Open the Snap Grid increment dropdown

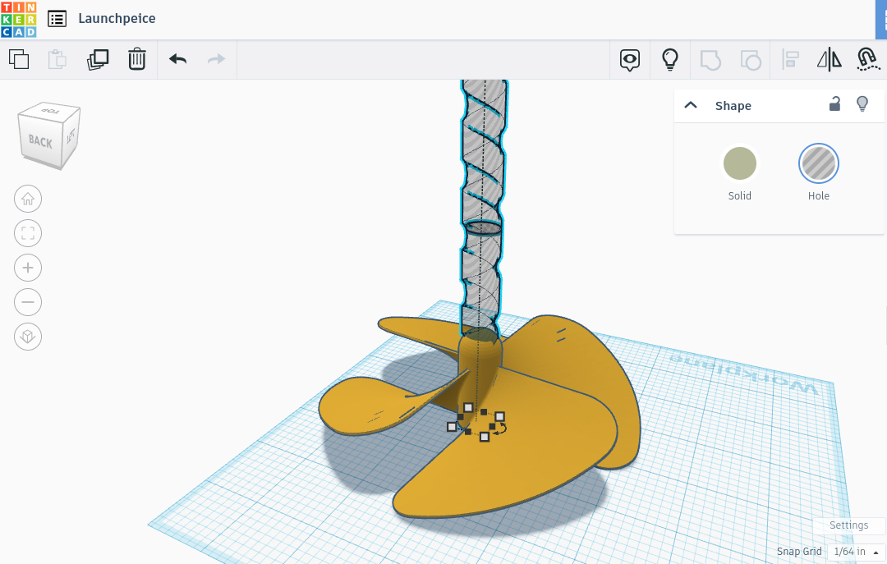(x=854, y=551)
